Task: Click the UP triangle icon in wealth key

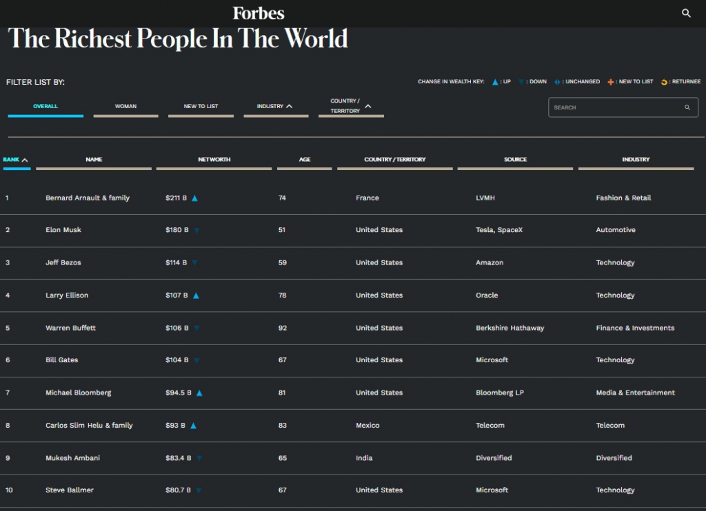Action: [495, 82]
